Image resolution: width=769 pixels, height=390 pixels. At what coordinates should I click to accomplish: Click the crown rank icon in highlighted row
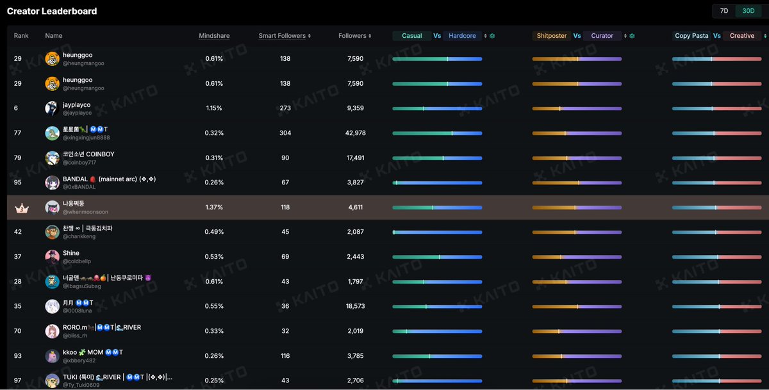(21, 207)
